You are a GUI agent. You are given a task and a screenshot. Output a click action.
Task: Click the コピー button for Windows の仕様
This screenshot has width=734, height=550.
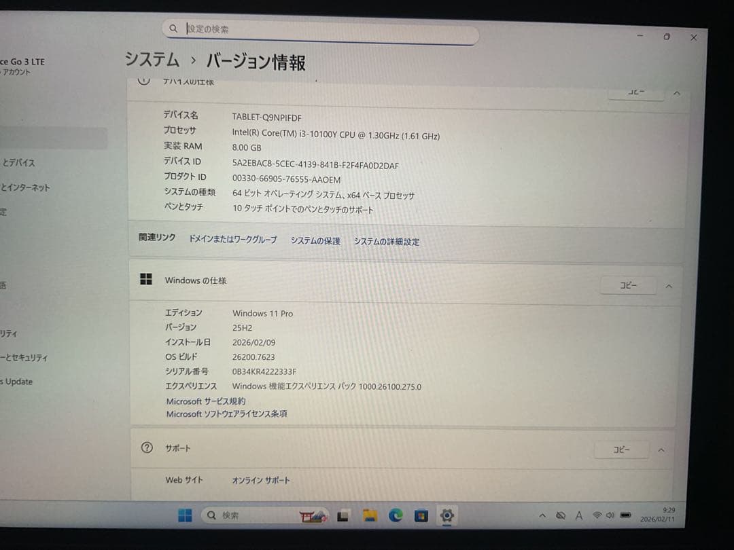pyautogui.click(x=628, y=285)
